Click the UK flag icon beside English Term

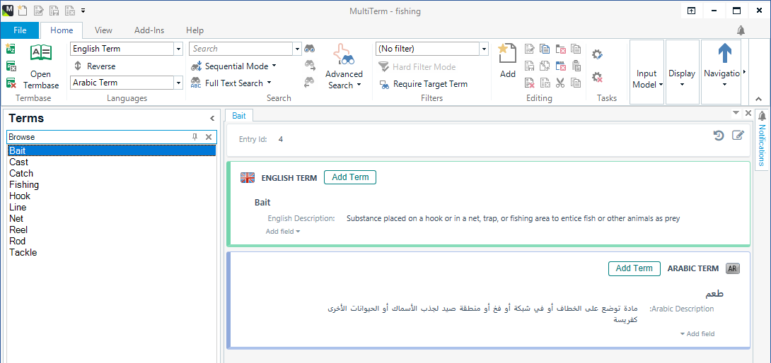(x=248, y=178)
